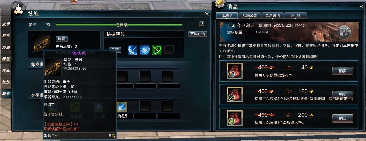
Task: Select the green quick-cast skill icon
Action: coord(156,50)
